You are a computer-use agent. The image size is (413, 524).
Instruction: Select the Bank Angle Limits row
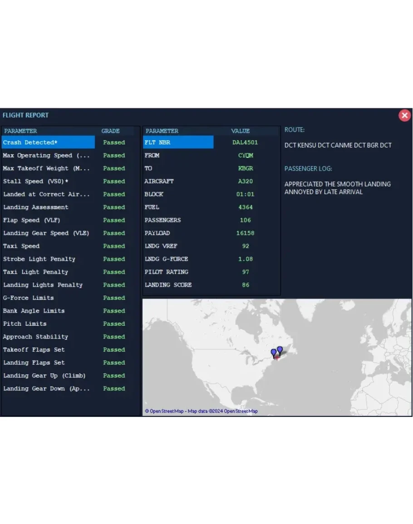click(34, 311)
